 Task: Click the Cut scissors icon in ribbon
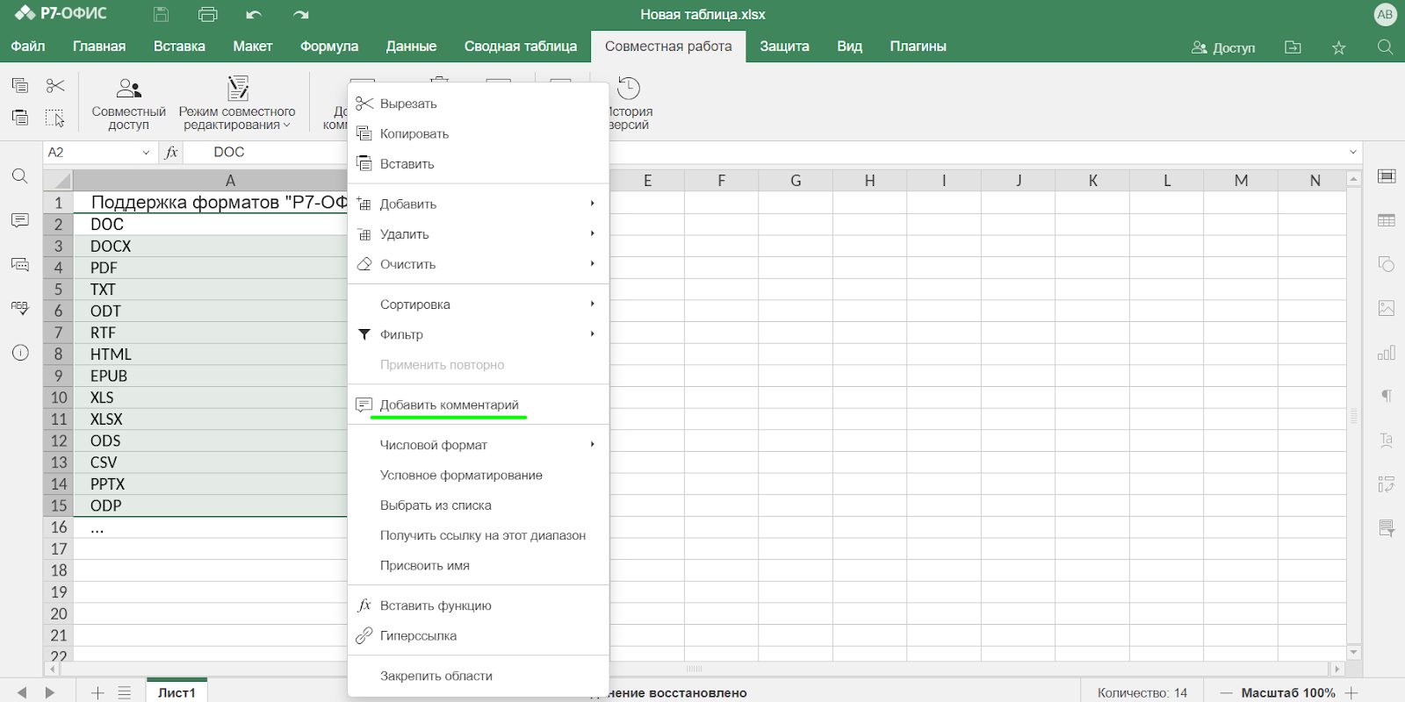click(x=55, y=85)
